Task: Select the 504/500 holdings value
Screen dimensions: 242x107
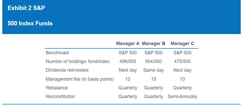Action: [x=153, y=61]
